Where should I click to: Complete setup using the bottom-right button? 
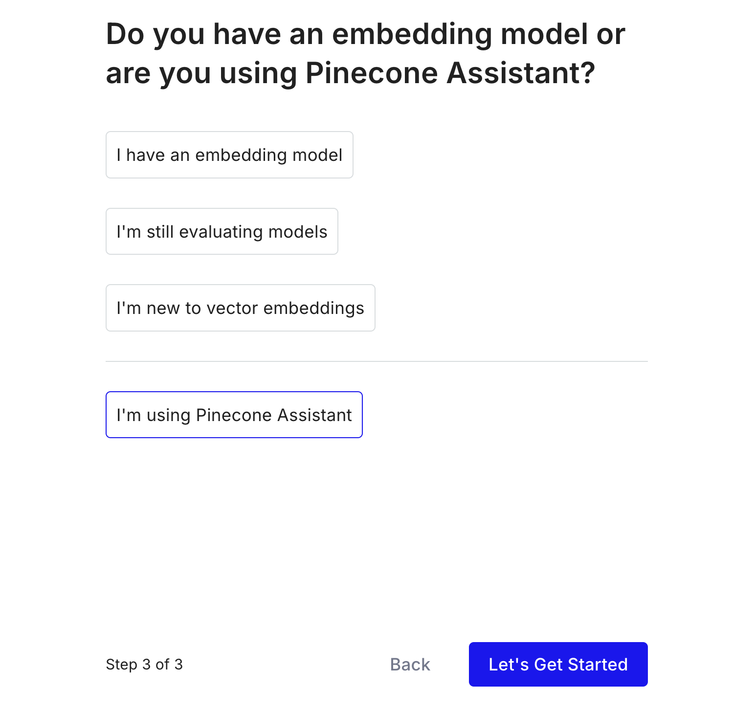557,664
